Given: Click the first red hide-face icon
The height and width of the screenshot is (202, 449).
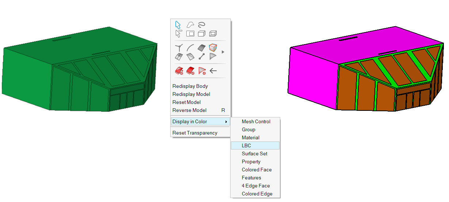Looking at the screenshot, I should (179, 71).
